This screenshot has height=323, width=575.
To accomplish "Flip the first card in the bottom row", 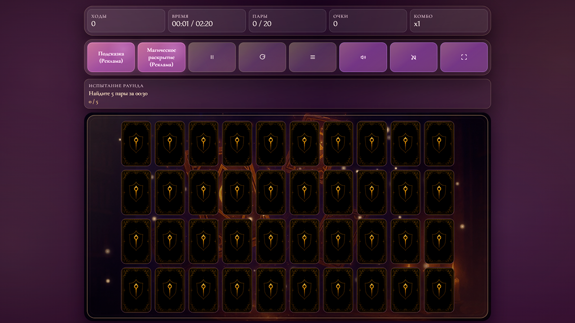I will pos(136,290).
